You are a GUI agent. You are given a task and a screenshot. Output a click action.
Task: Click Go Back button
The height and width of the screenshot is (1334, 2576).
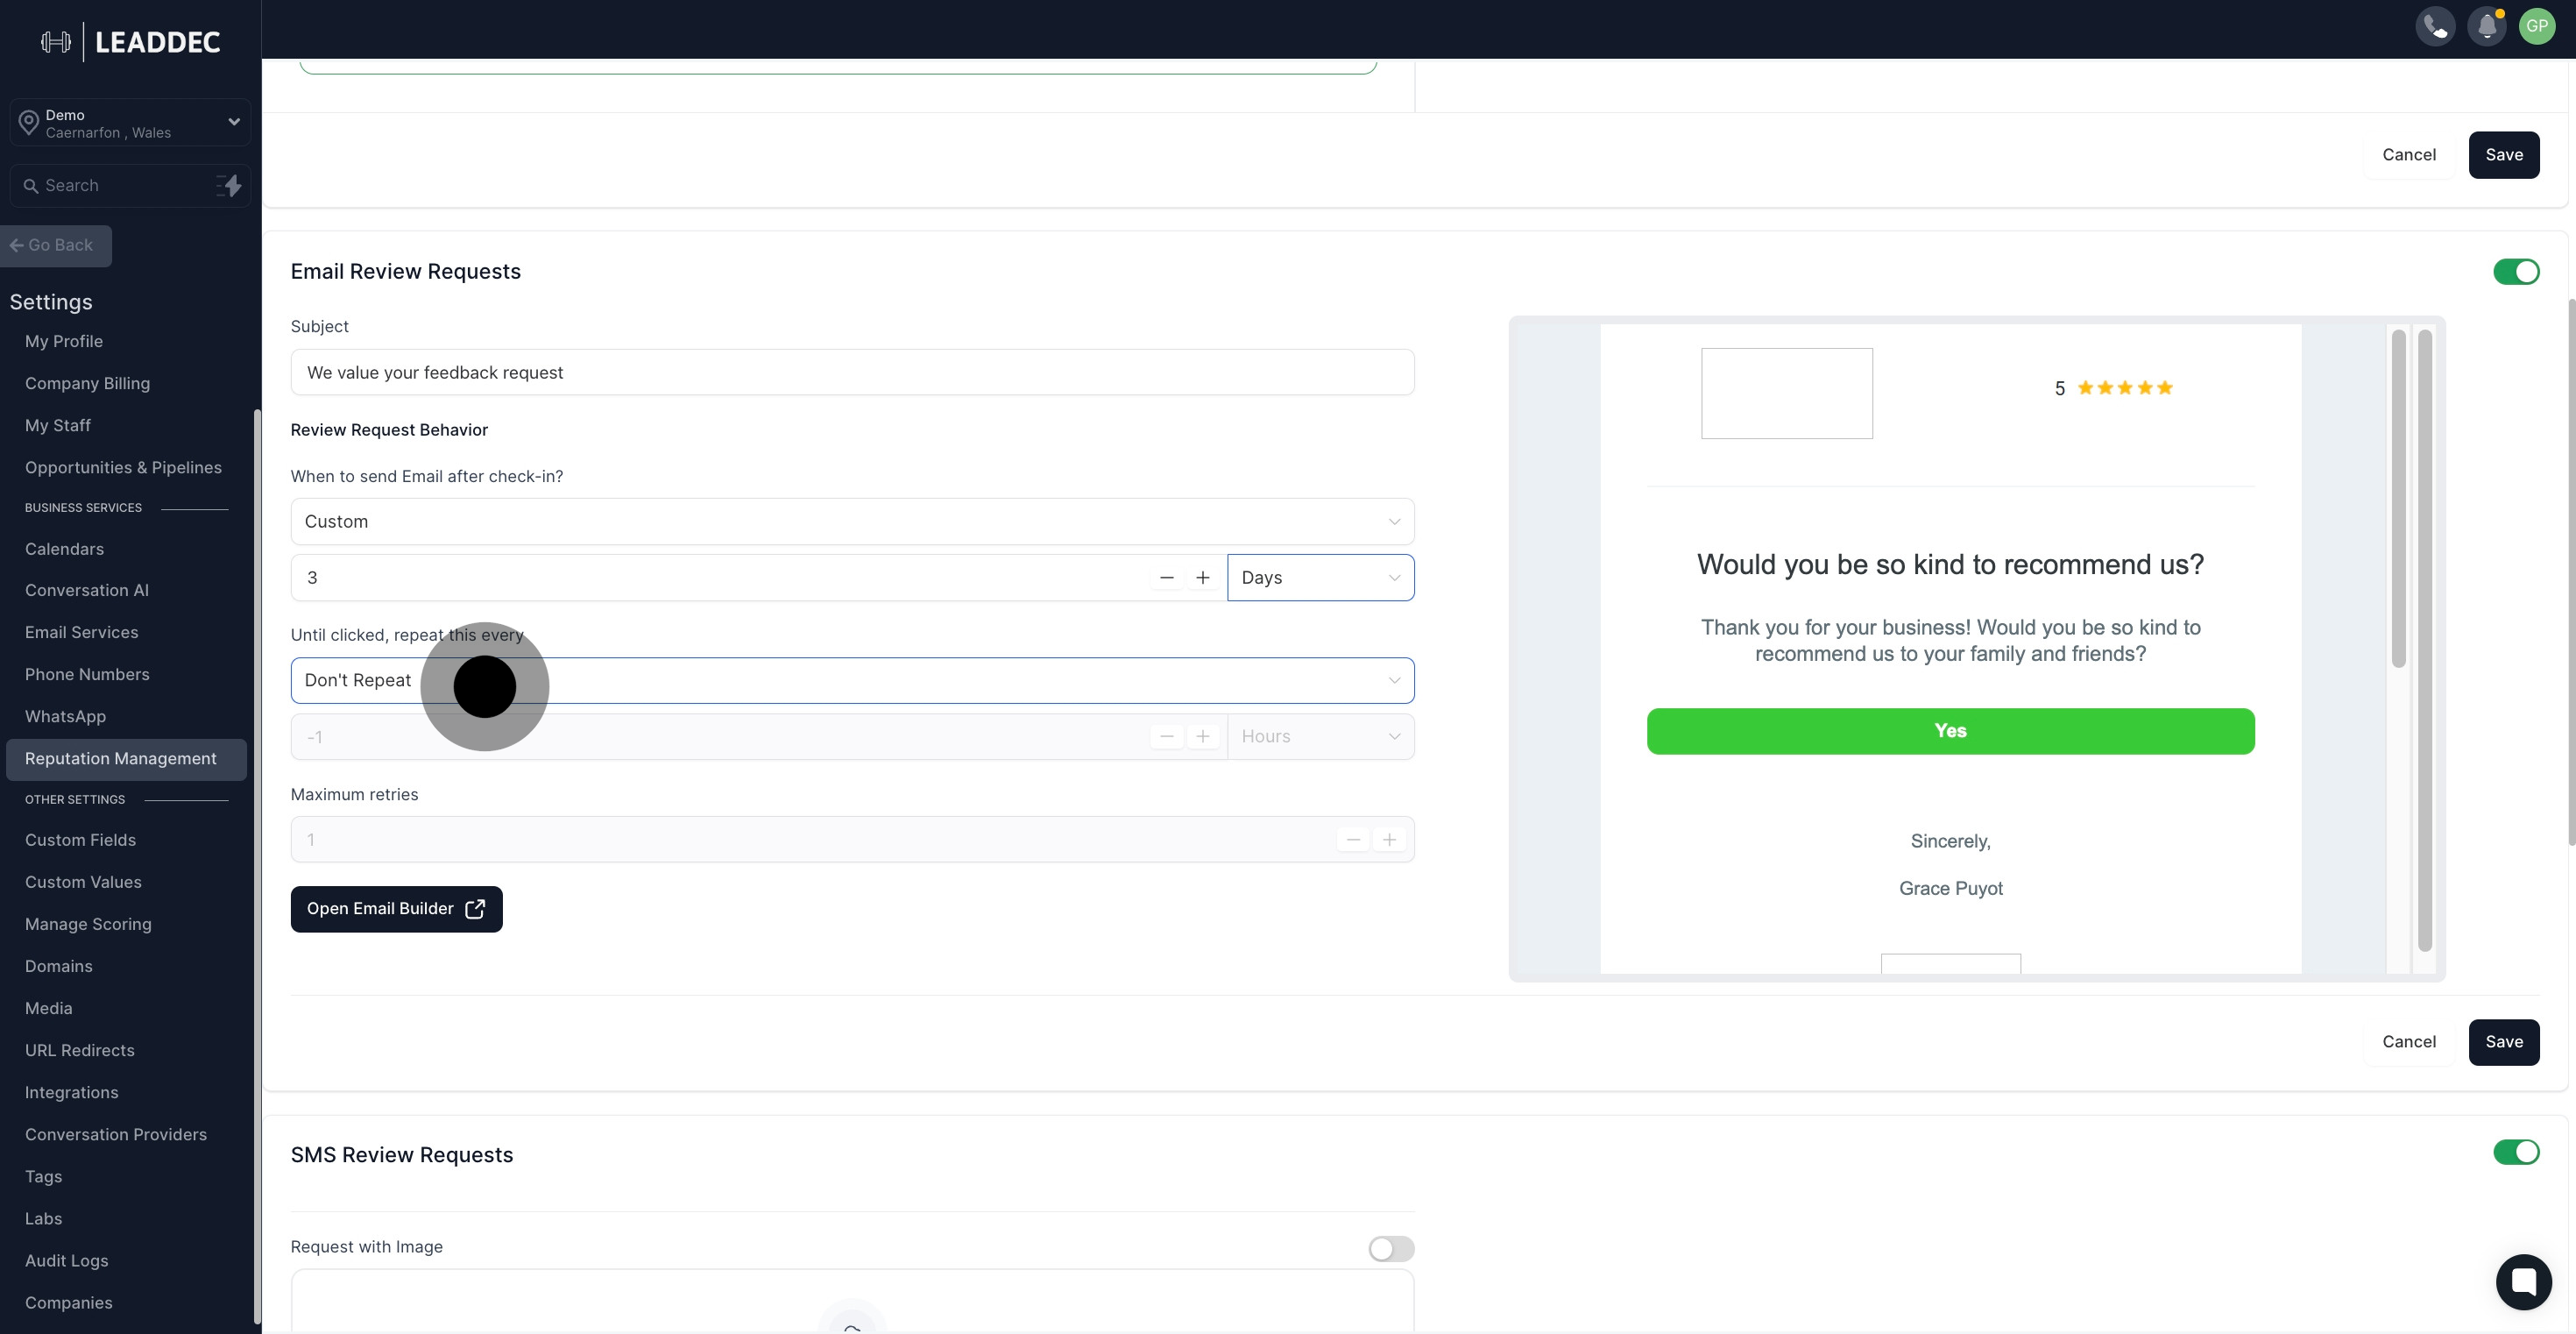[x=54, y=246]
